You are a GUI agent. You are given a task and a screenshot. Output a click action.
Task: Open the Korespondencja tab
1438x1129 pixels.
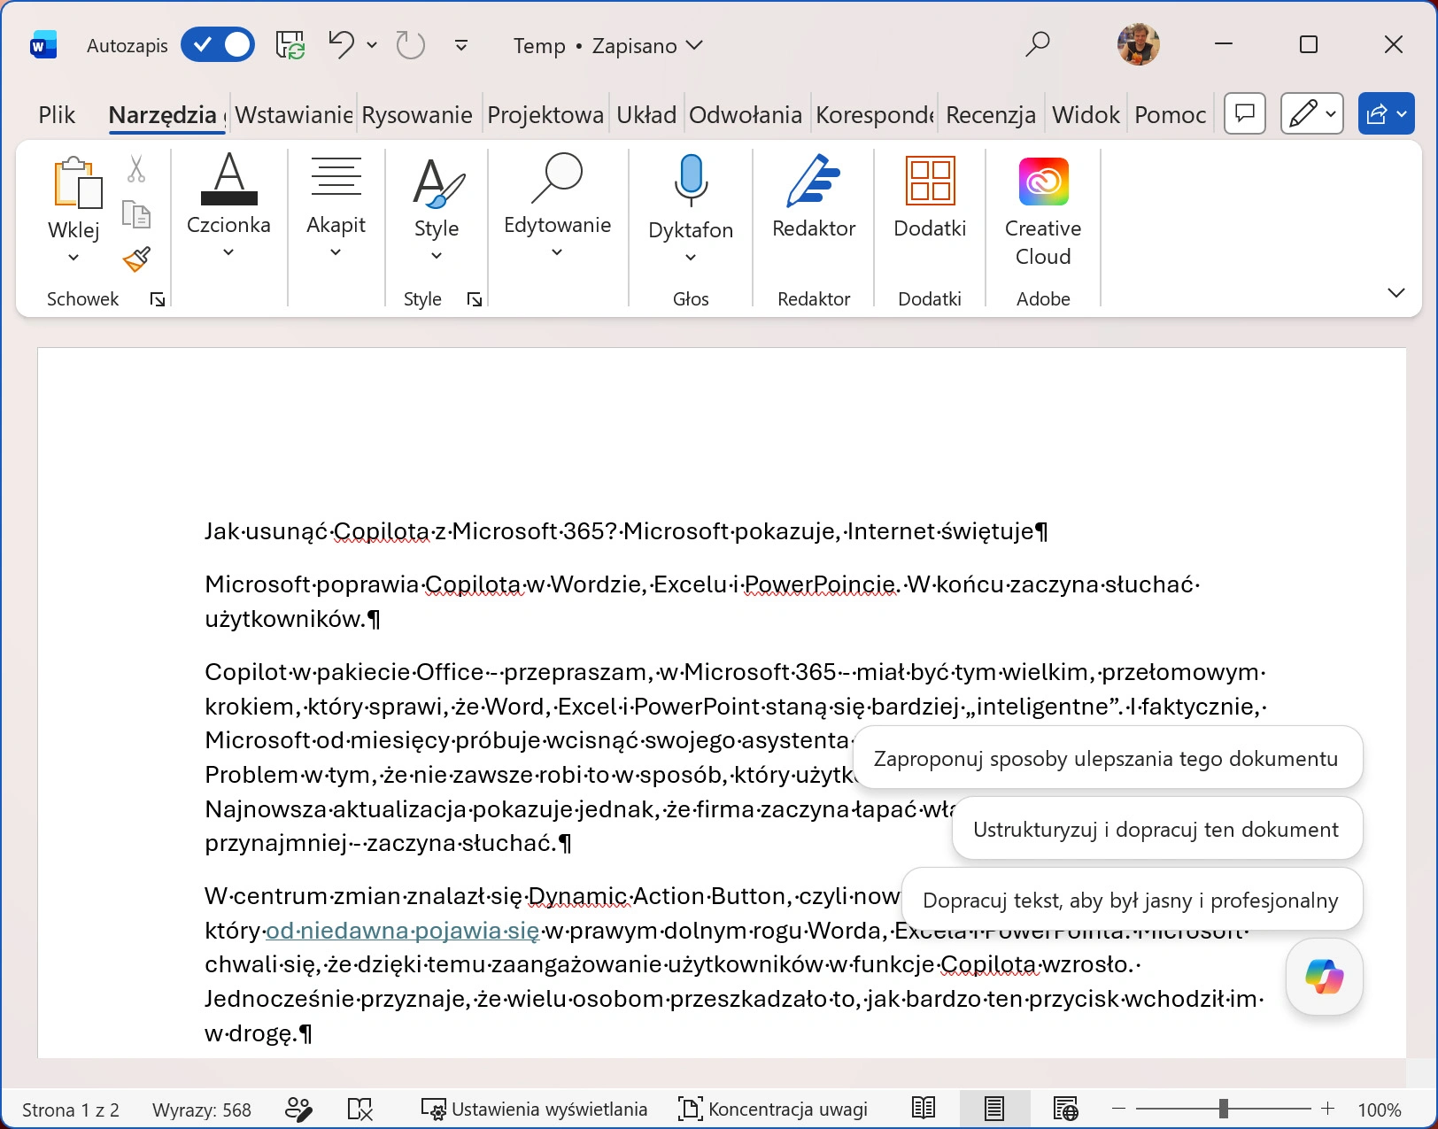coord(875,115)
